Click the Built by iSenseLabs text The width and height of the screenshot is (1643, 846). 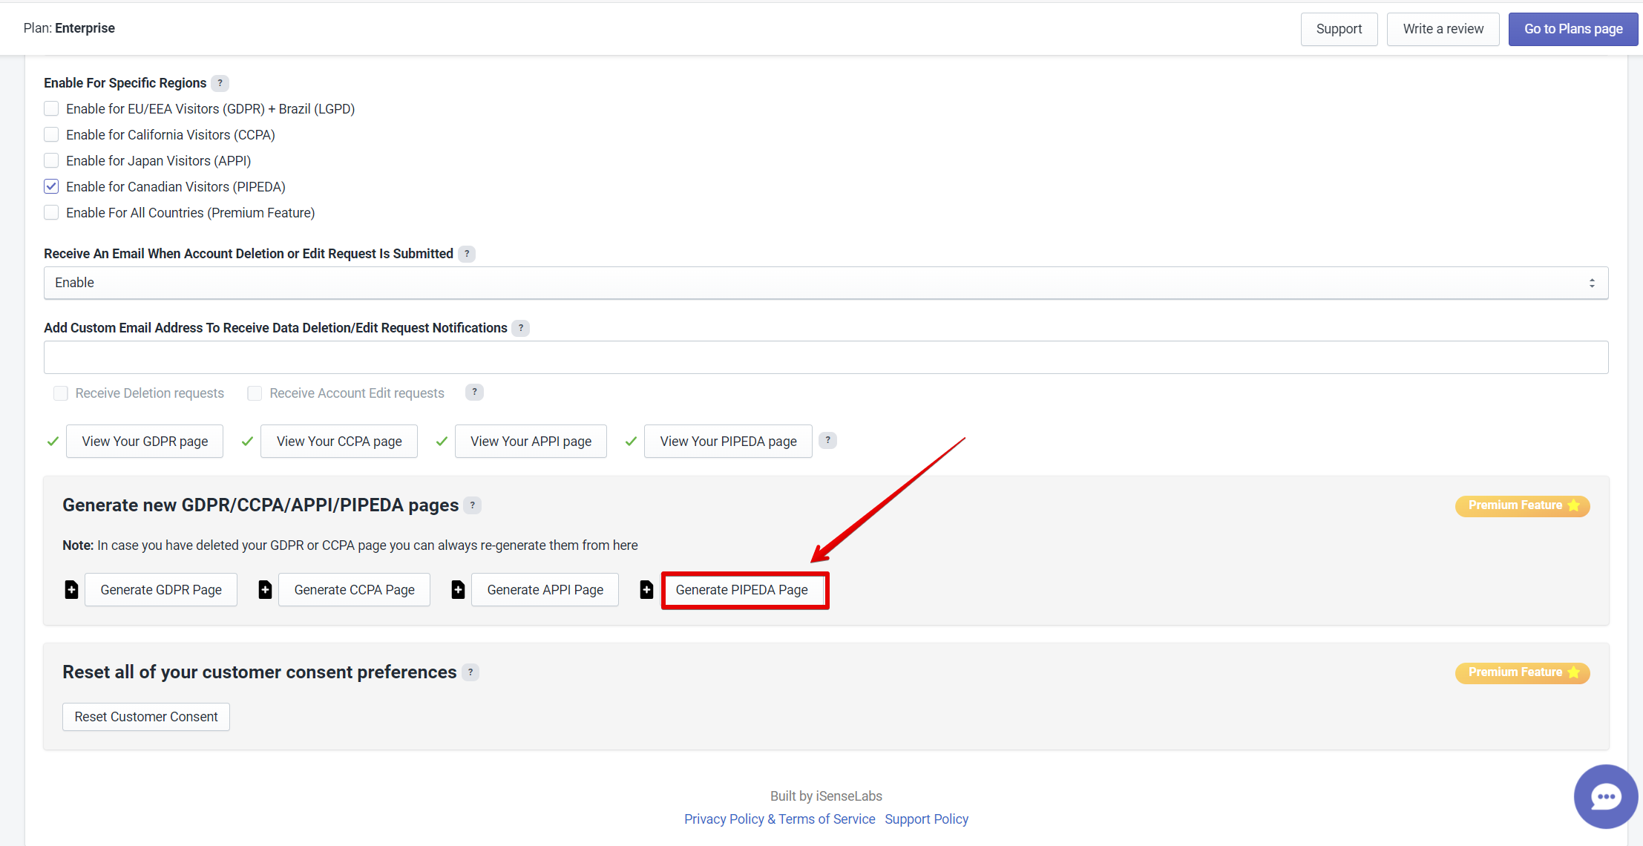(x=826, y=796)
